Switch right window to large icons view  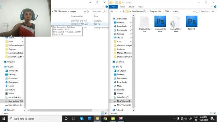tap(215, 113)
